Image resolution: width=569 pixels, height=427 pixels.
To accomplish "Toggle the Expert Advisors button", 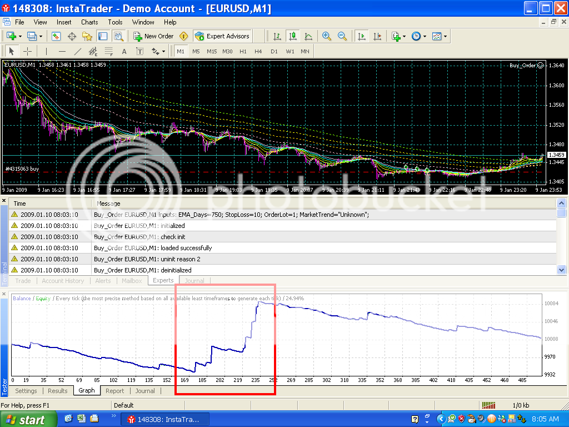I will tap(222, 36).
